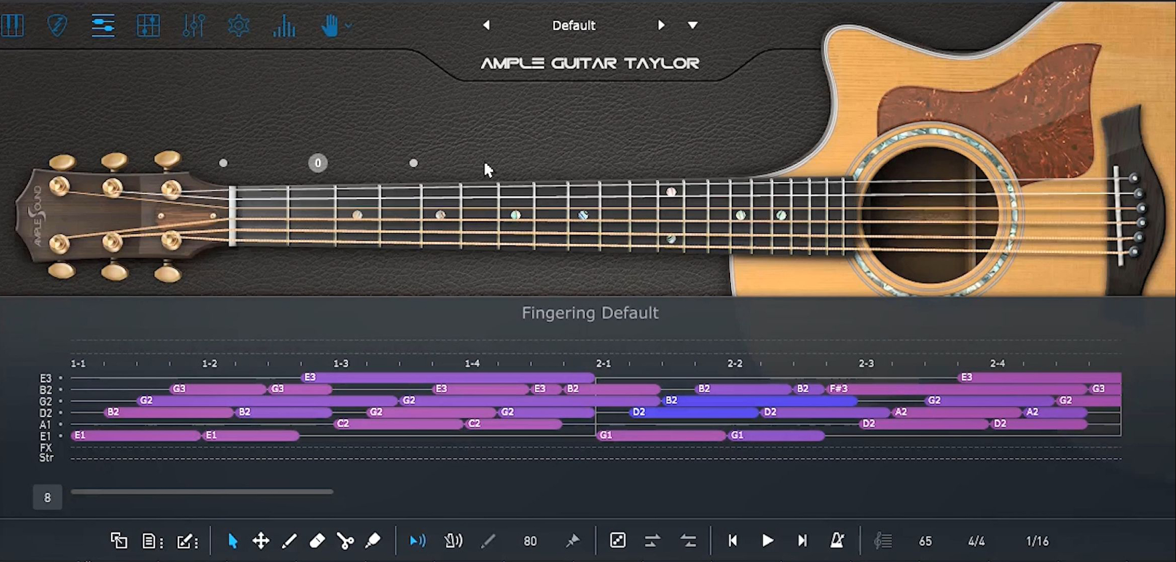Toggle the E3 string row dot

61,378
